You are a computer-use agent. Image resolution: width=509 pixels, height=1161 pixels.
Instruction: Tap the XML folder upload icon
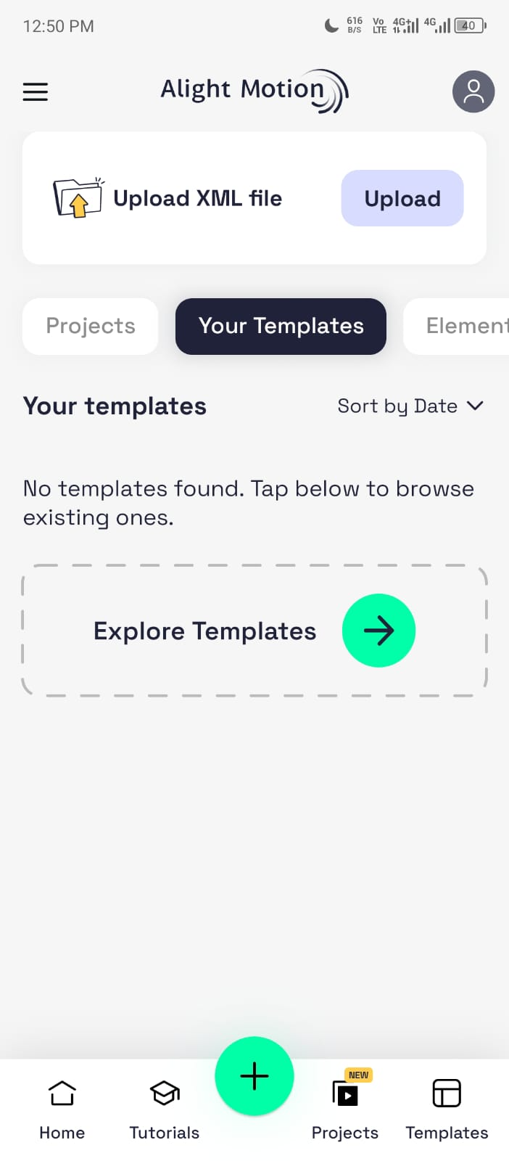point(78,198)
